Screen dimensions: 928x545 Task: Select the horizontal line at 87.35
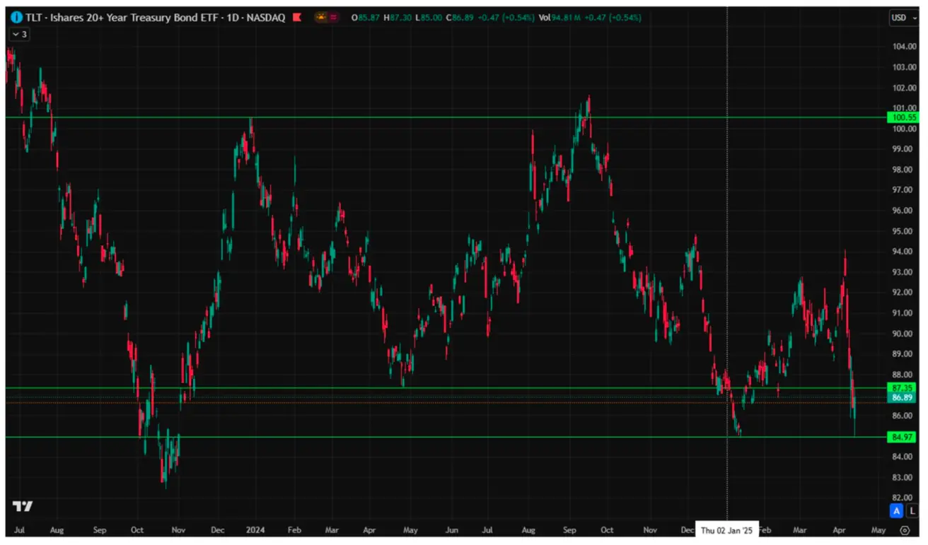coord(446,387)
